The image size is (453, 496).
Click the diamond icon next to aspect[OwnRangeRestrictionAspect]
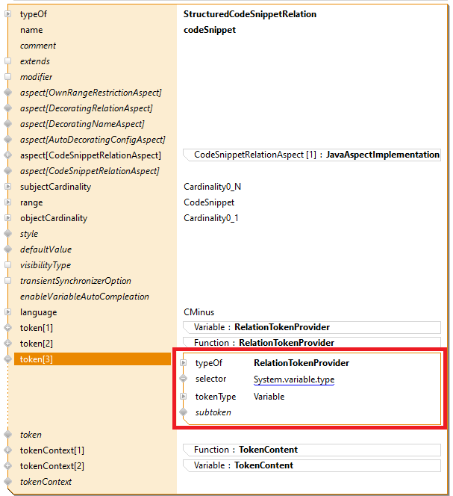[x=8, y=93]
